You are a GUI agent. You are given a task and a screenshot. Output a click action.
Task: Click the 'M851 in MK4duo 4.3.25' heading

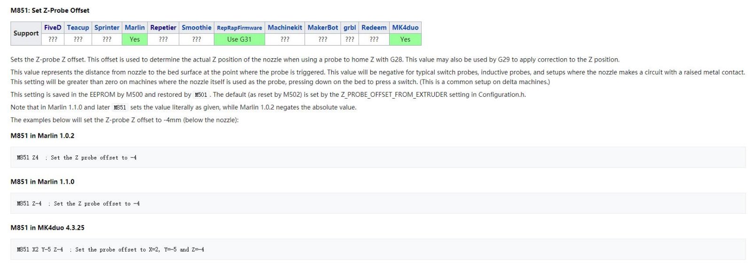click(x=47, y=228)
